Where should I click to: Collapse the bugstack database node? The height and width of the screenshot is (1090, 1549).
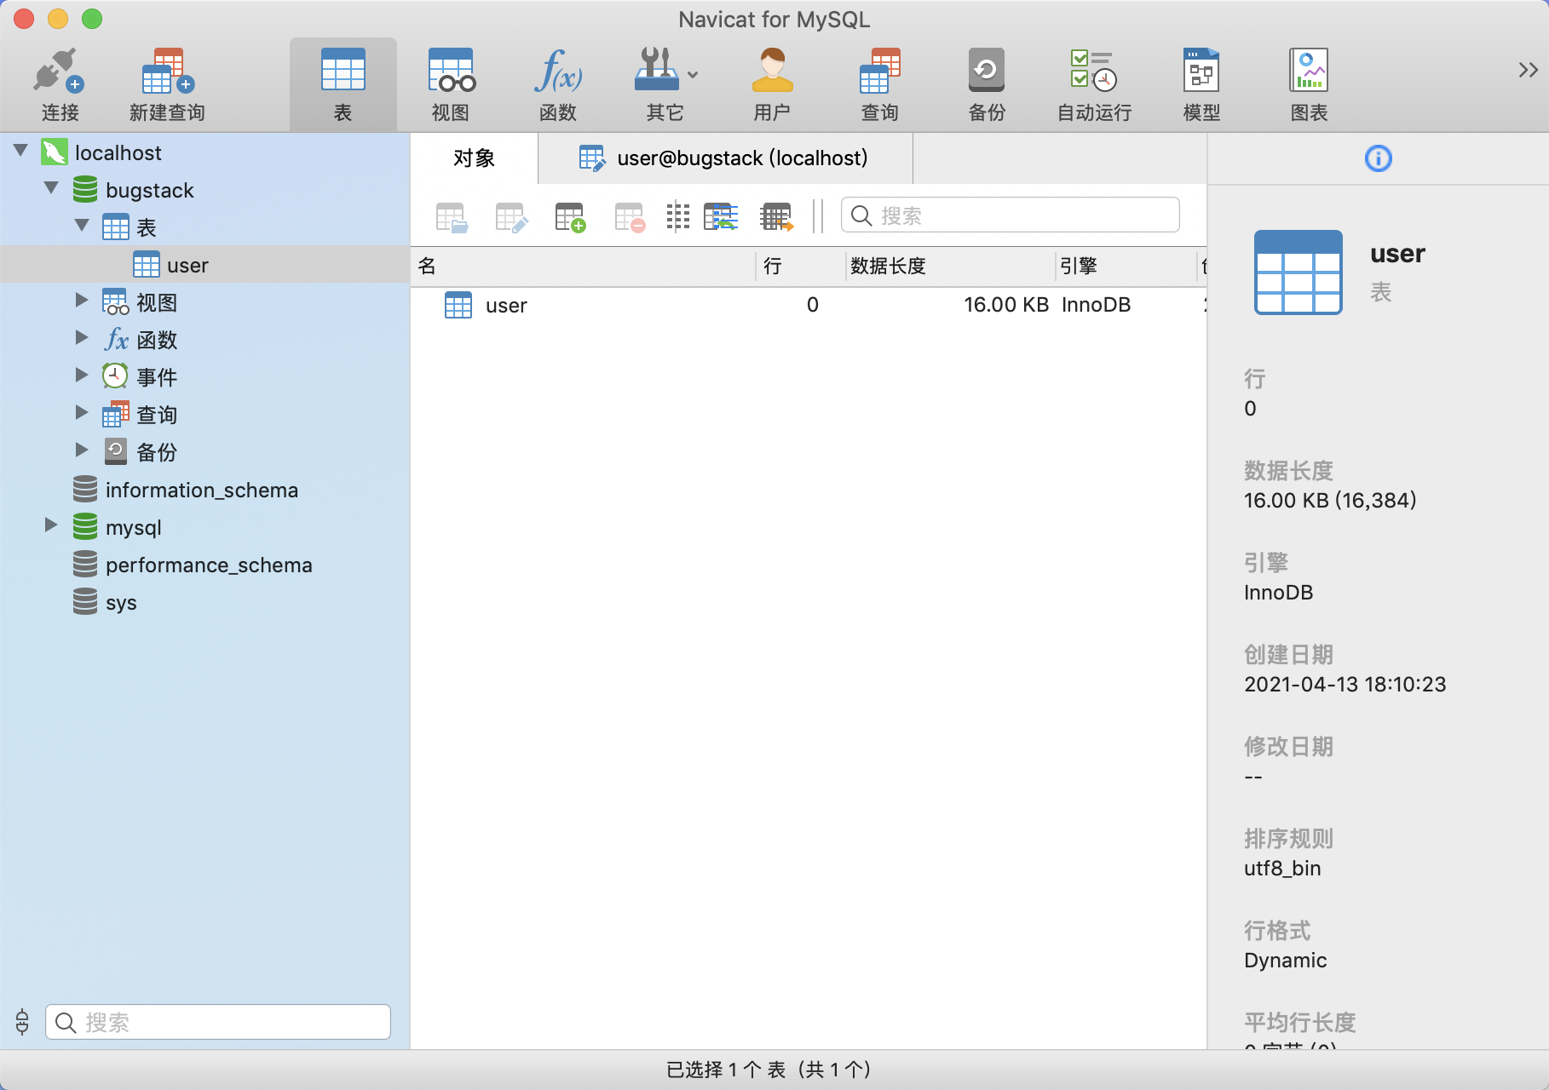click(x=51, y=188)
